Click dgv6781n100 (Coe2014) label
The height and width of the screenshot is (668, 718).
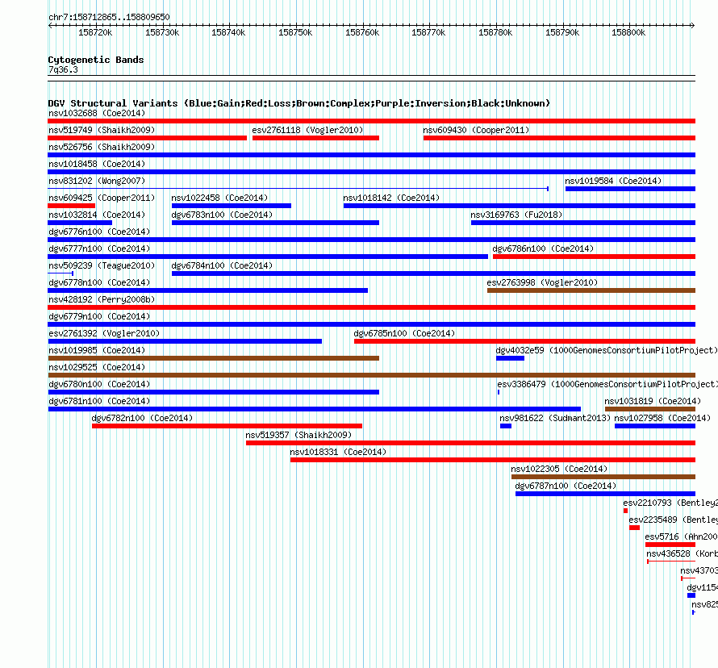pos(99,401)
